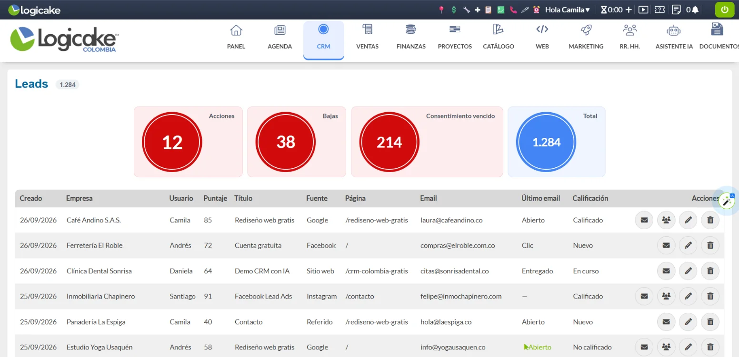Click the Acciones 12 counter card
Screen dimensions: 739x357
[188, 142]
